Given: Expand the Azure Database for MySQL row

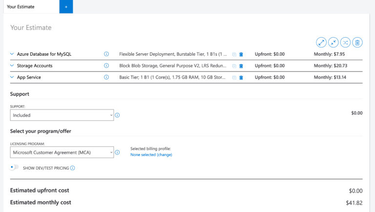Looking at the screenshot, I should coord(12,54).
